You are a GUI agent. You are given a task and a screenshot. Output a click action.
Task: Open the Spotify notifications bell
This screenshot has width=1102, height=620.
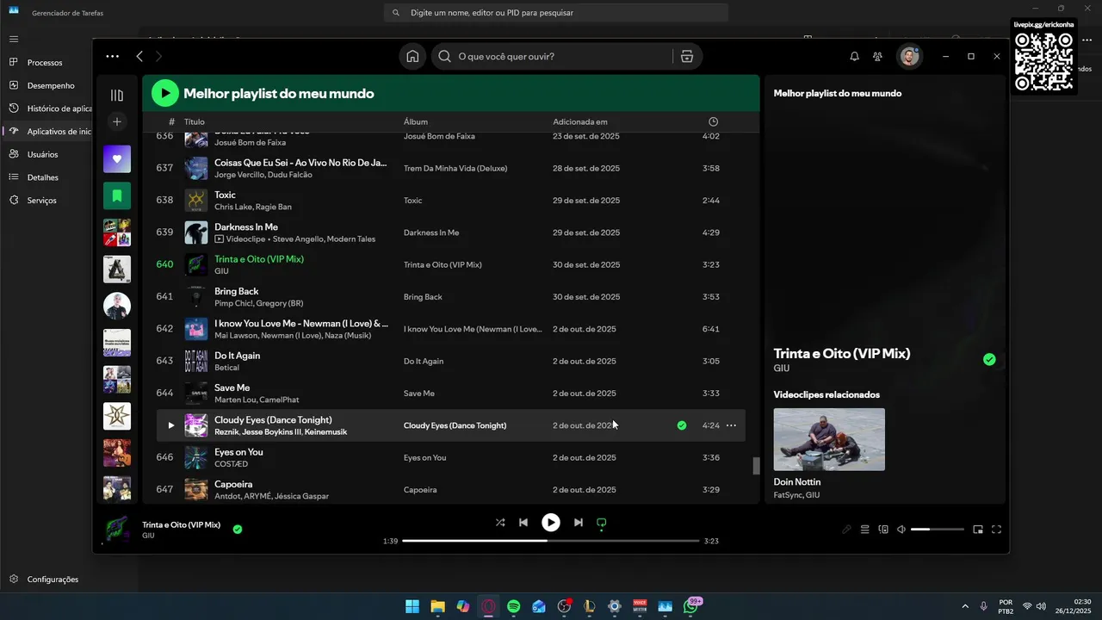854,57
